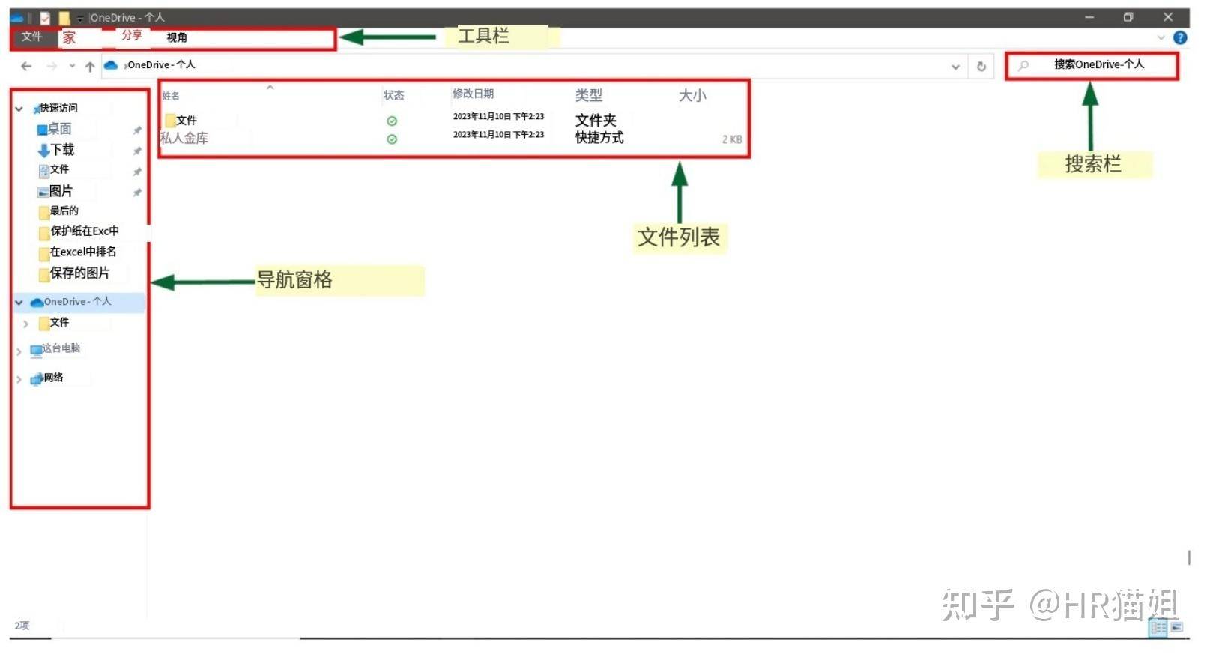
Task: Expand the 文件 folder under OneDrive
Action: coord(26,324)
